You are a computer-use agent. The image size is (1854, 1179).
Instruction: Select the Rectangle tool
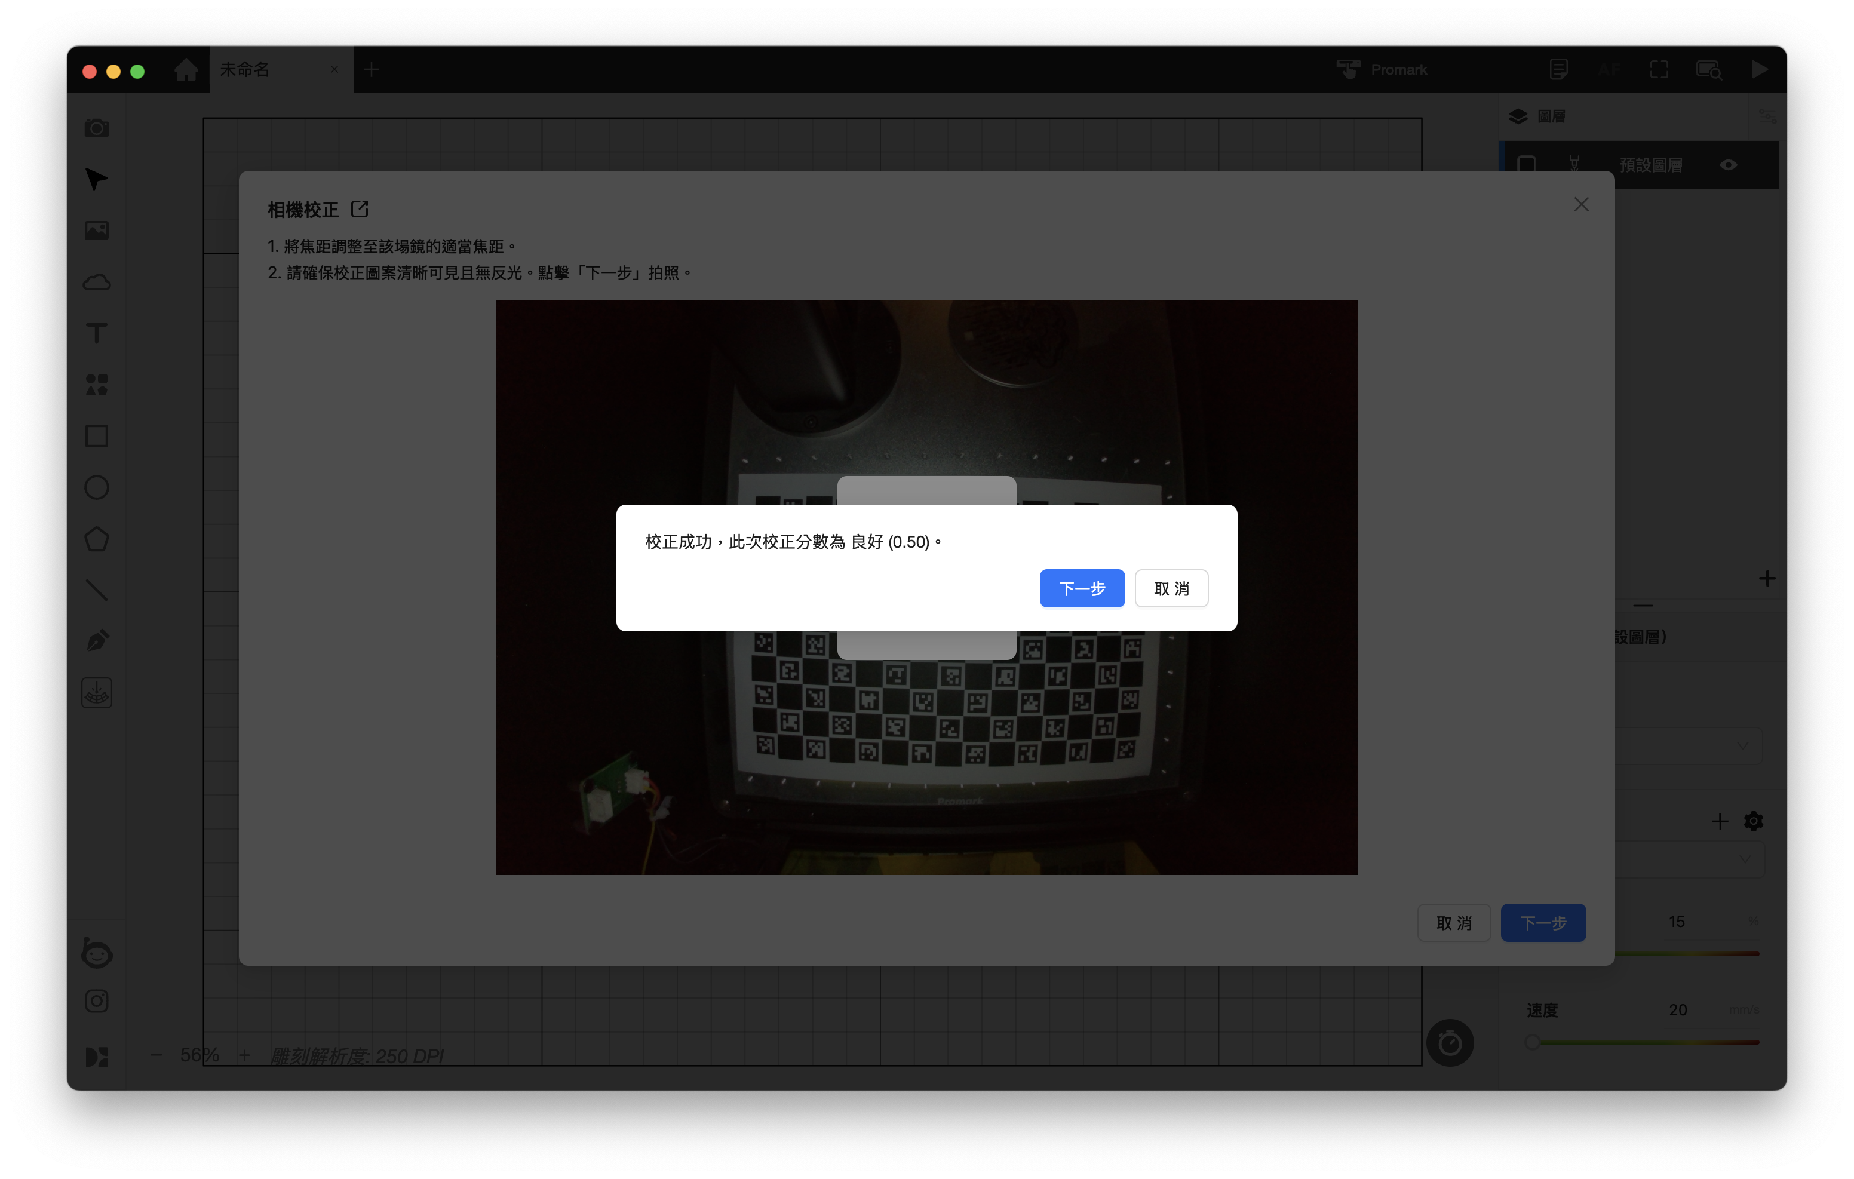point(96,436)
